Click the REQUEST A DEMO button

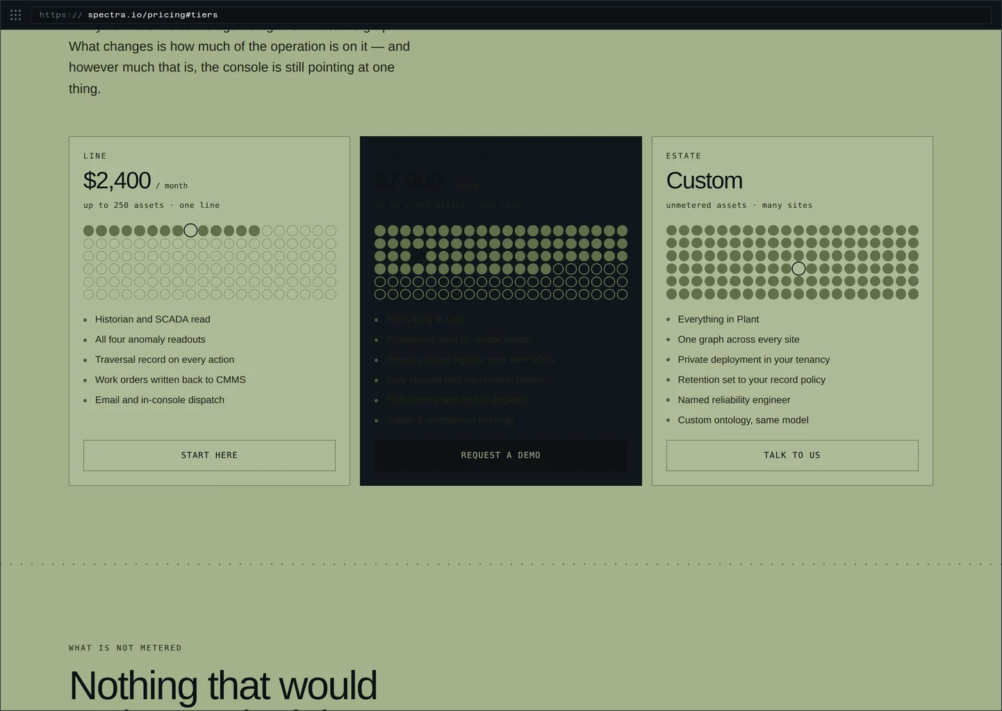pos(500,455)
